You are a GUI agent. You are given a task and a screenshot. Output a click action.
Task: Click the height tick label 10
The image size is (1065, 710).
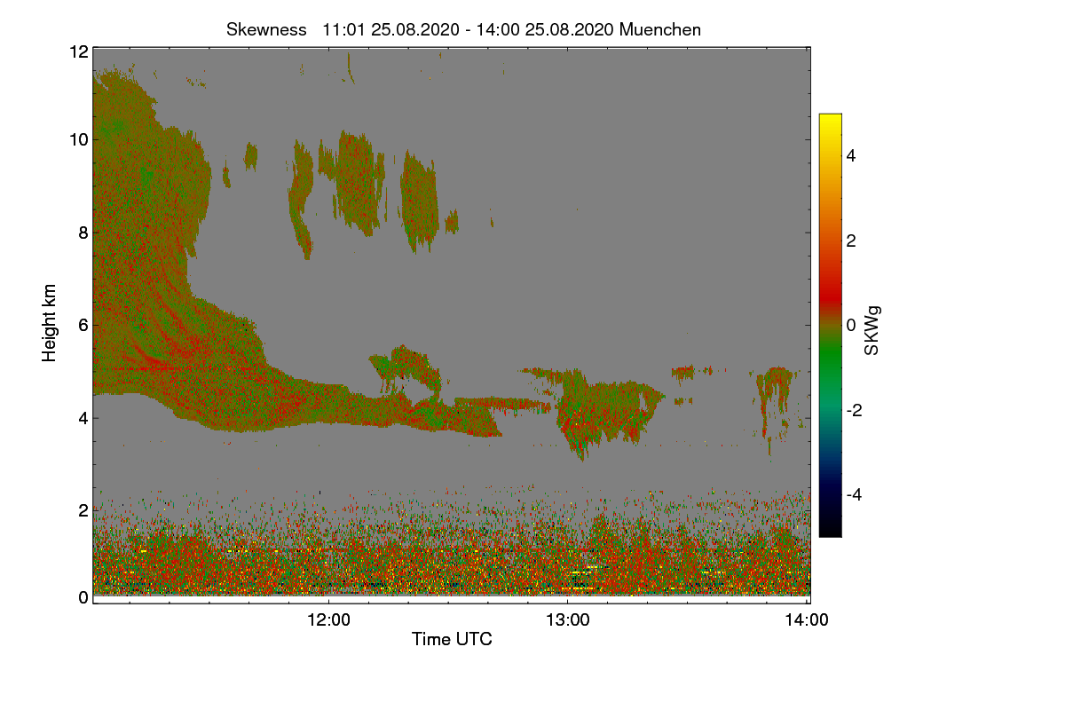(78, 139)
